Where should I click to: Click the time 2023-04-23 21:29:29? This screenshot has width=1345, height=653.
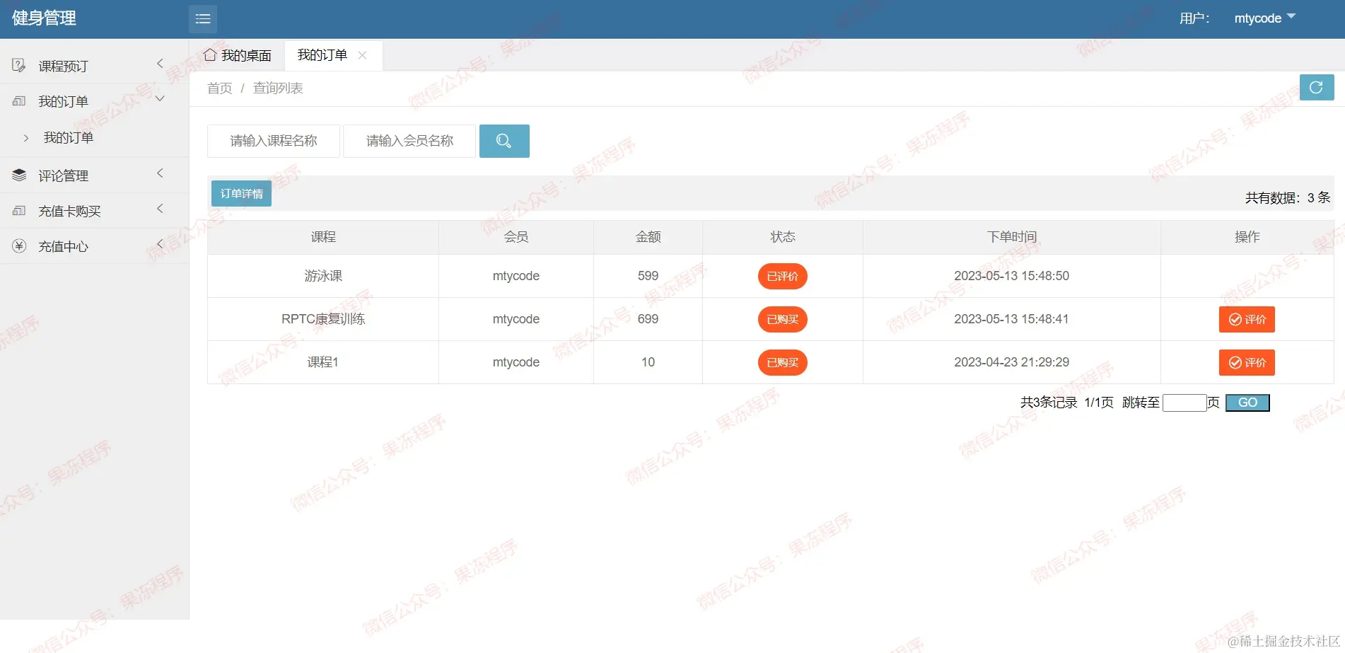(1011, 362)
